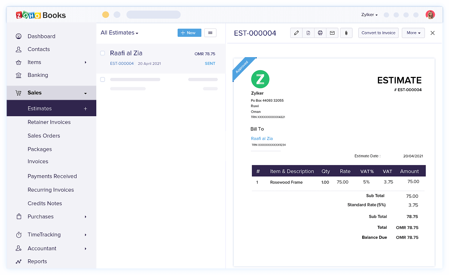Click the Estimate Date value 20/04/2021
This screenshot has height=275, width=449.
413,156
